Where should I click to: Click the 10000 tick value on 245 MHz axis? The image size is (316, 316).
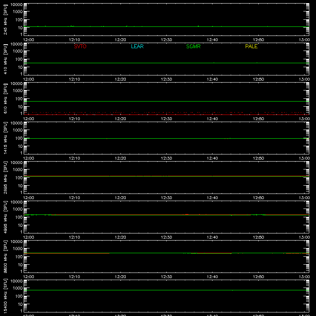click(x=17, y=5)
